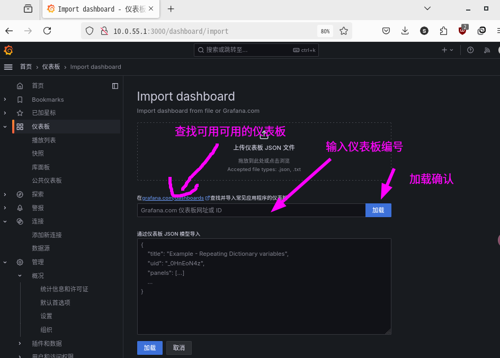Image resolution: width=500 pixels, height=358 pixels.
Task: Collapse the 概况 subsection chevron
Action: tap(20, 275)
